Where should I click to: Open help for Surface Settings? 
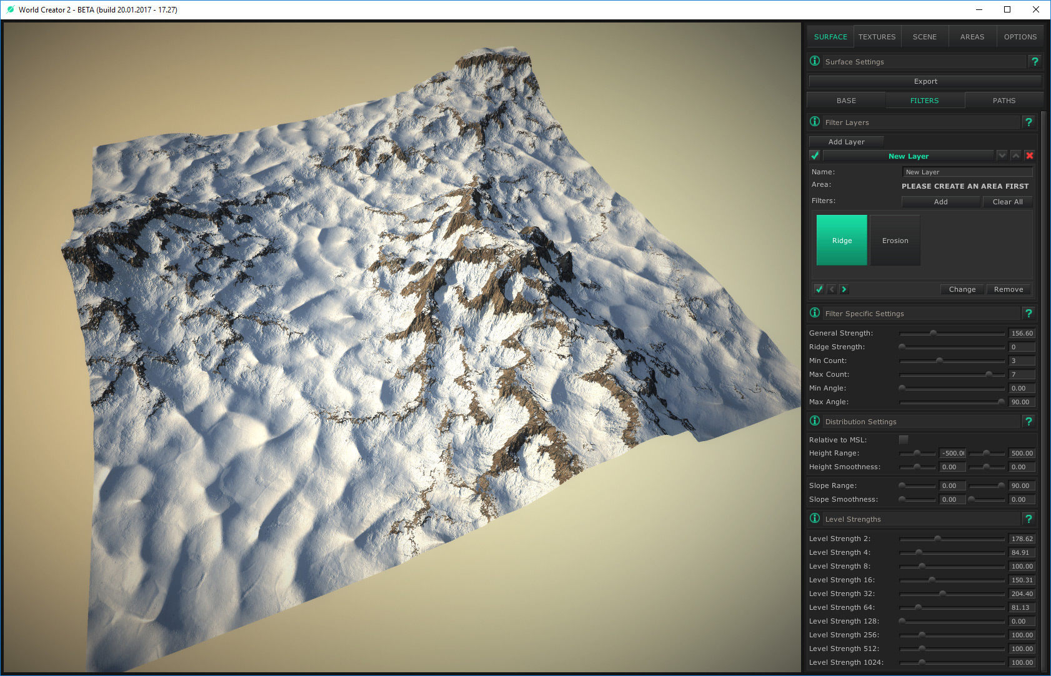[x=1035, y=61]
